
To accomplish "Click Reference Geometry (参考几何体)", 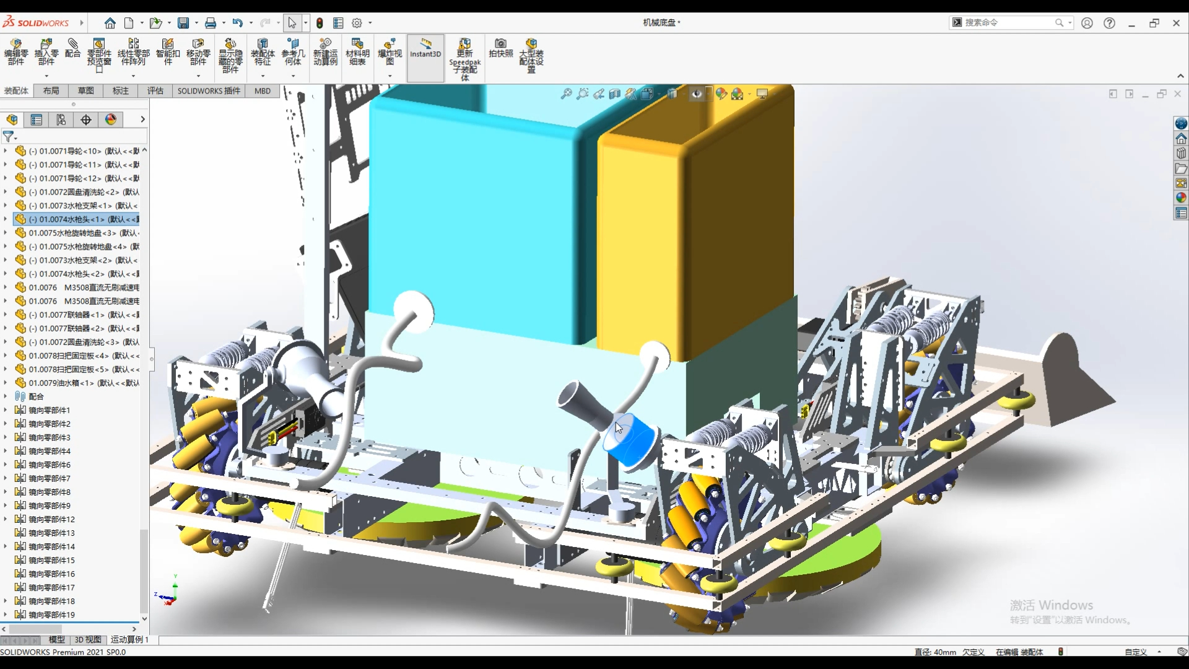I will (x=293, y=51).
